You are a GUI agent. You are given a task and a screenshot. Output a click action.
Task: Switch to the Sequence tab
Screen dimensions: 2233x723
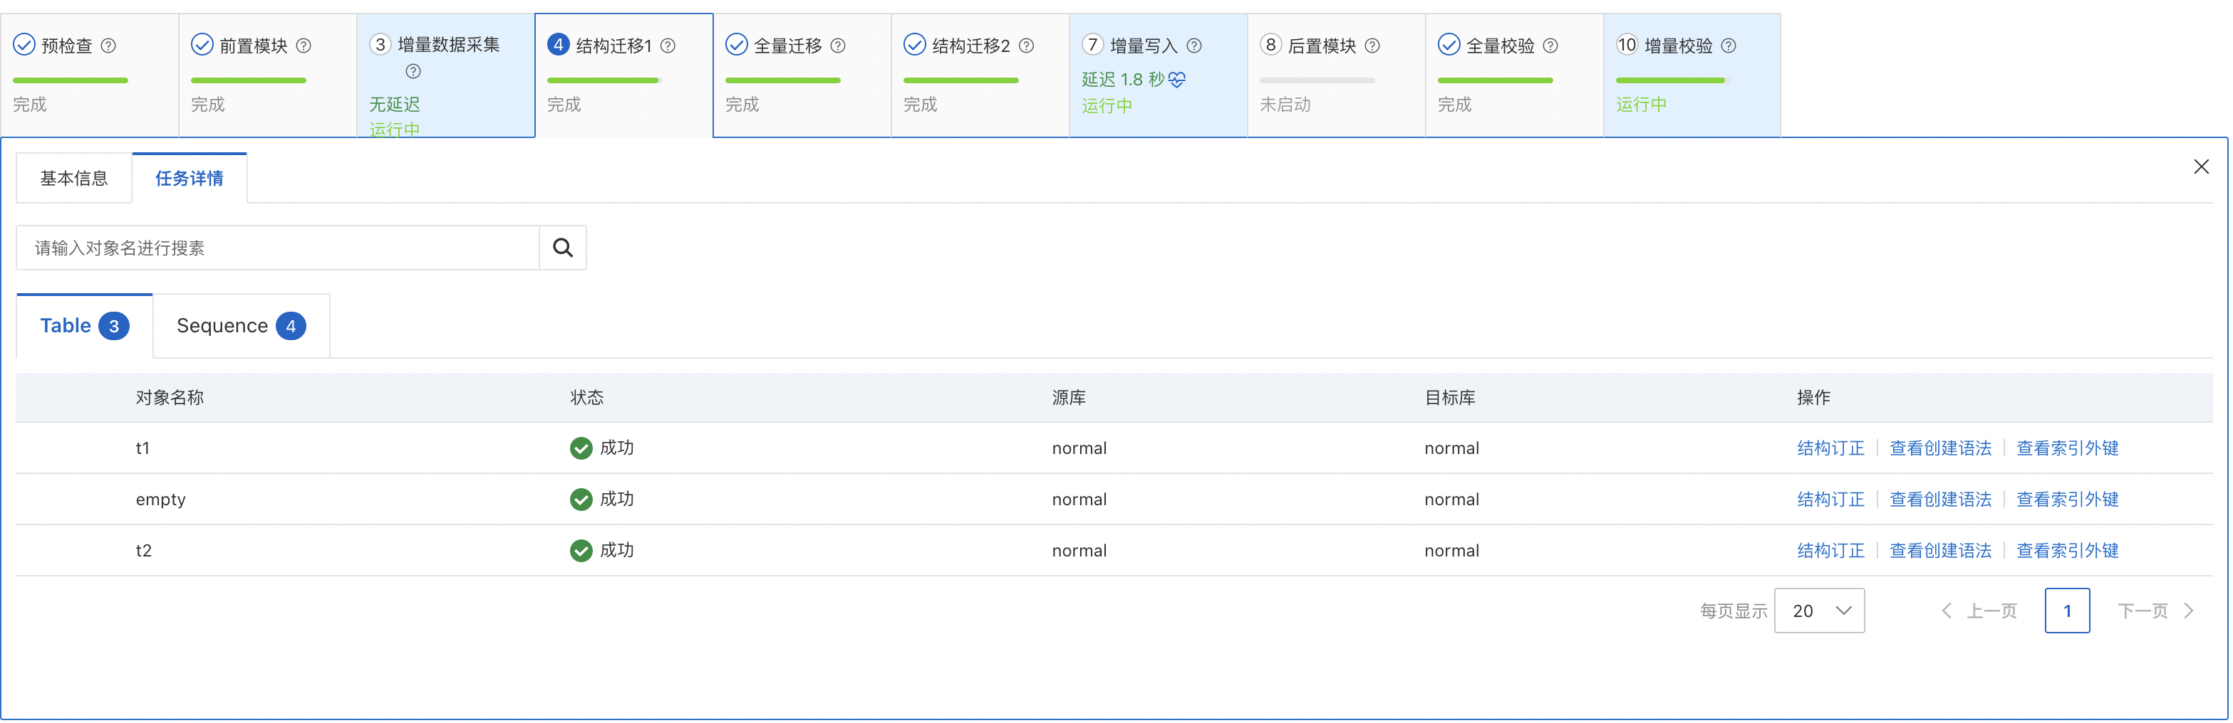pos(241,327)
